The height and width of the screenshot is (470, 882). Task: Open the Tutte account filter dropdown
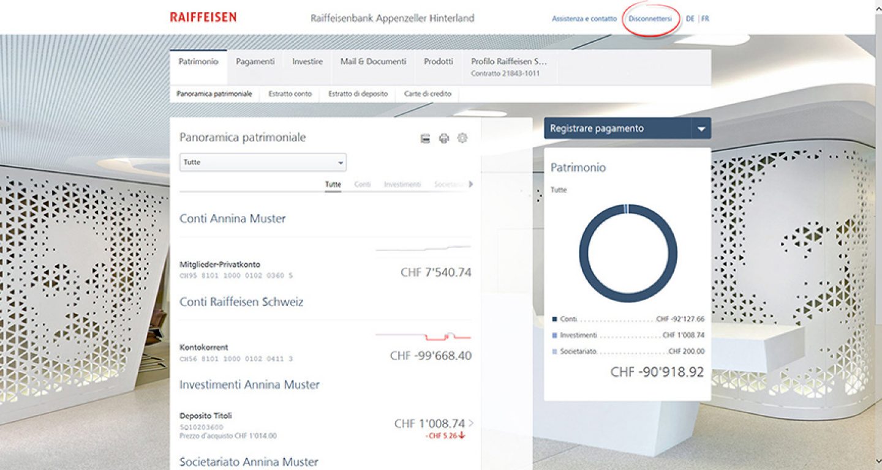pyautogui.click(x=263, y=162)
